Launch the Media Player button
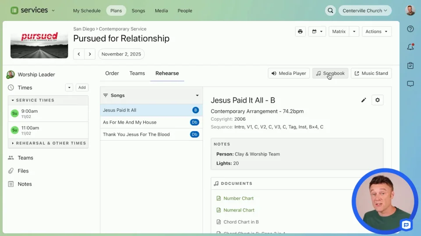The width and height of the screenshot is (421, 236). (x=289, y=73)
